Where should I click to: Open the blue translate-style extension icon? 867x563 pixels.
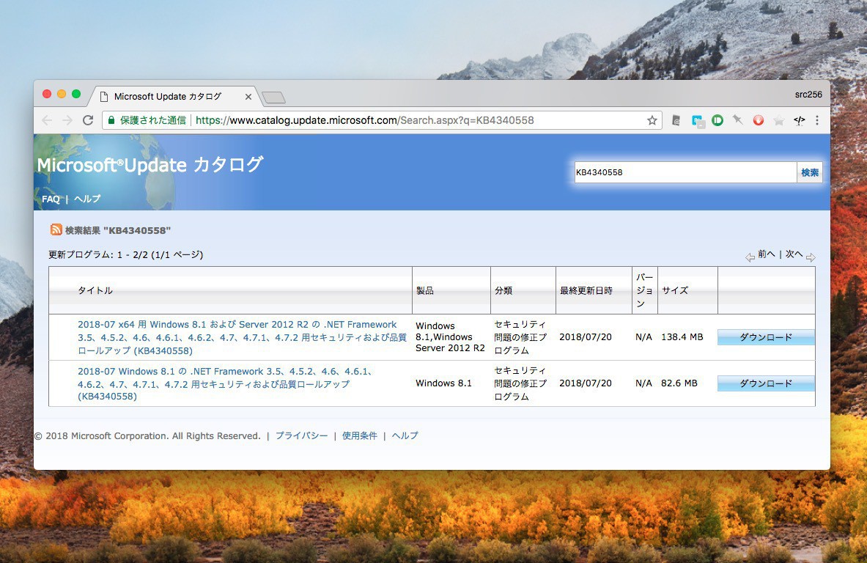(697, 120)
